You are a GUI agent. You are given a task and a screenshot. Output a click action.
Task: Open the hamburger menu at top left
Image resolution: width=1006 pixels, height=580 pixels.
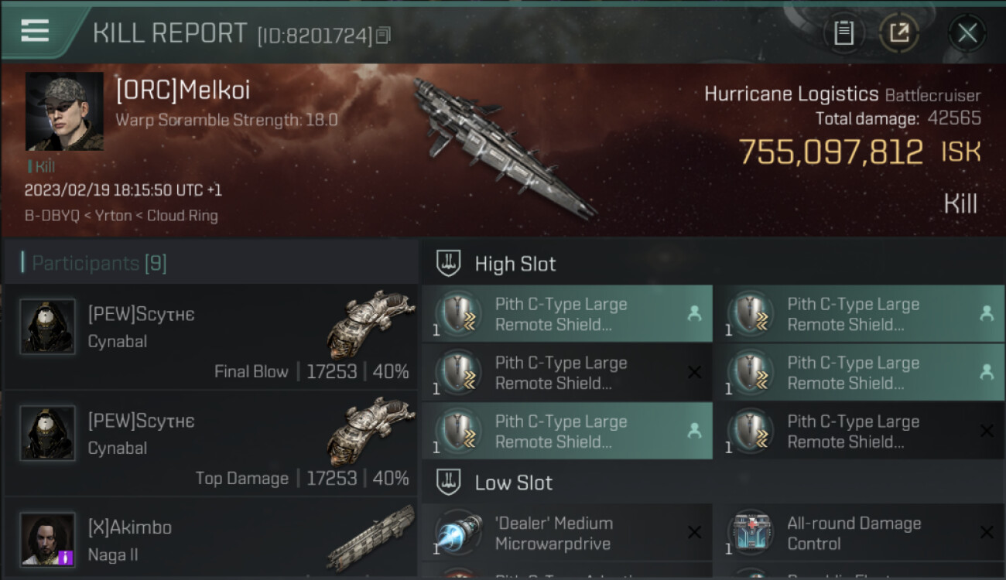(x=35, y=31)
